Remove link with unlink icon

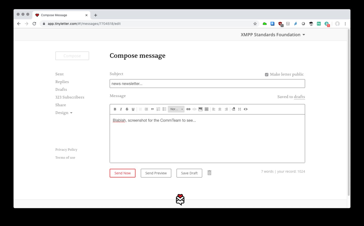[194, 109]
